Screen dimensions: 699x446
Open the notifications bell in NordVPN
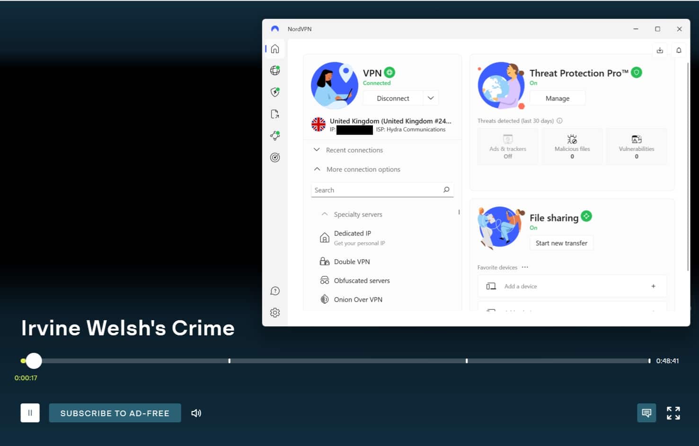tap(679, 50)
